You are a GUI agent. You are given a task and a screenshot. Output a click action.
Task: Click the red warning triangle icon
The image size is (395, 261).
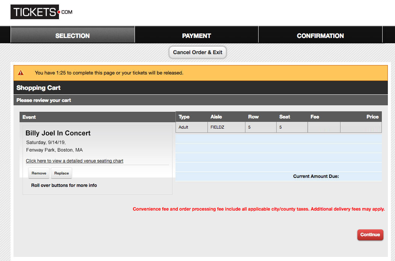[21, 73]
